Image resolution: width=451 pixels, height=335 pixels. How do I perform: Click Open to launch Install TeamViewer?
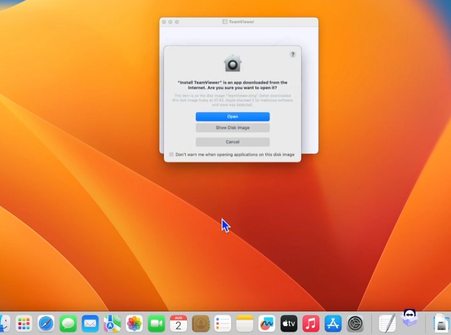click(233, 117)
